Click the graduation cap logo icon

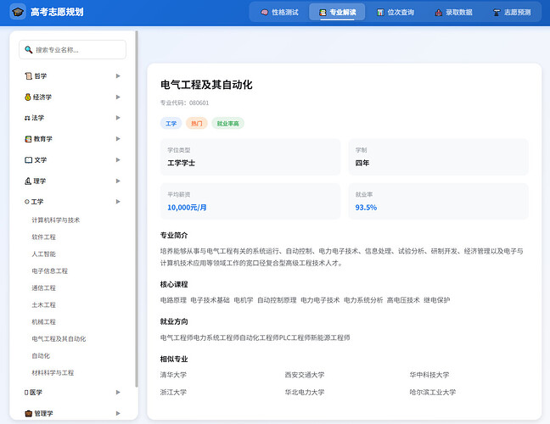[x=17, y=13]
